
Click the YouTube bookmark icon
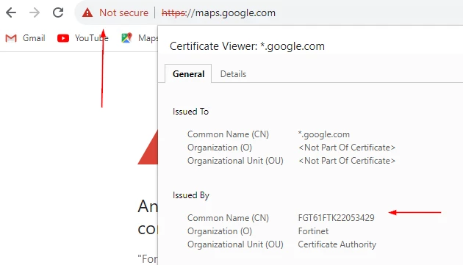(x=63, y=38)
